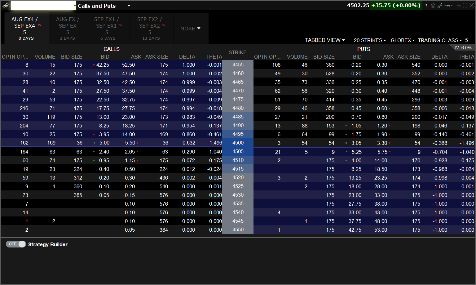The width and height of the screenshot is (476, 285).
Task: Click the white chain icon beside symbol field
Action: click(5, 5)
